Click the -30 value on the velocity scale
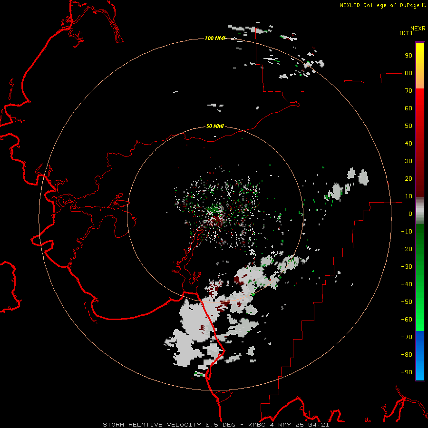This screenshot has height=428, width=428. pos(407,267)
